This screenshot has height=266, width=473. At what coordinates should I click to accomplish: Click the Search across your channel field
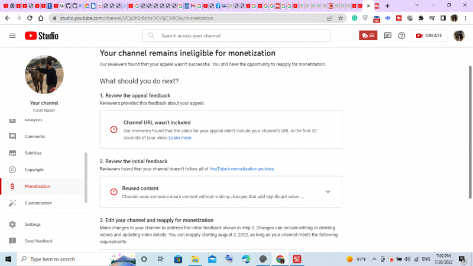click(237, 35)
